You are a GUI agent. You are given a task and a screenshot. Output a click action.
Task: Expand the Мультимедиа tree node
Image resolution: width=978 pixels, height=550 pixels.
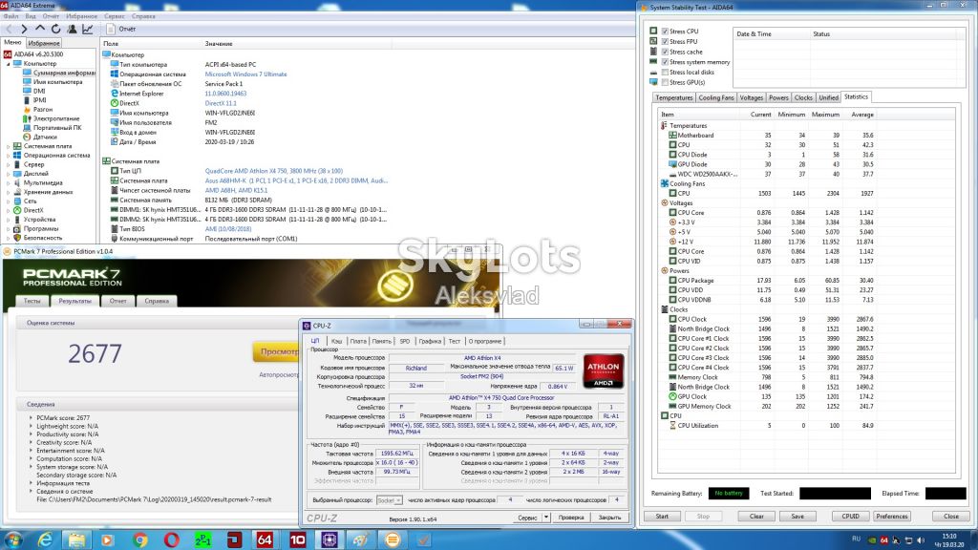(8, 182)
